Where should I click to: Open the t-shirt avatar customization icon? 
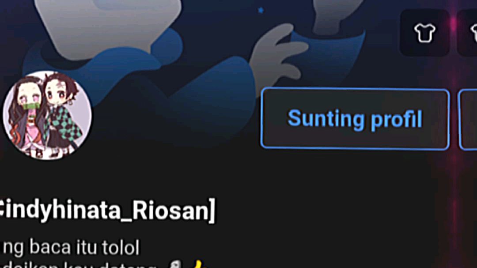pyautogui.click(x=424, y=33)
